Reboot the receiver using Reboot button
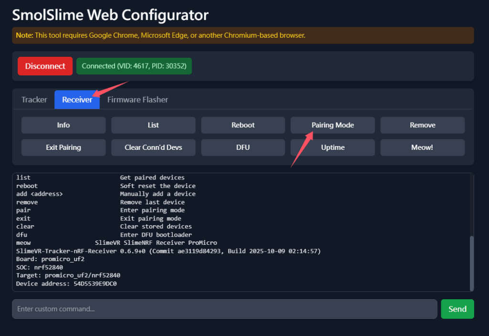489x336 pixels. 243,125
